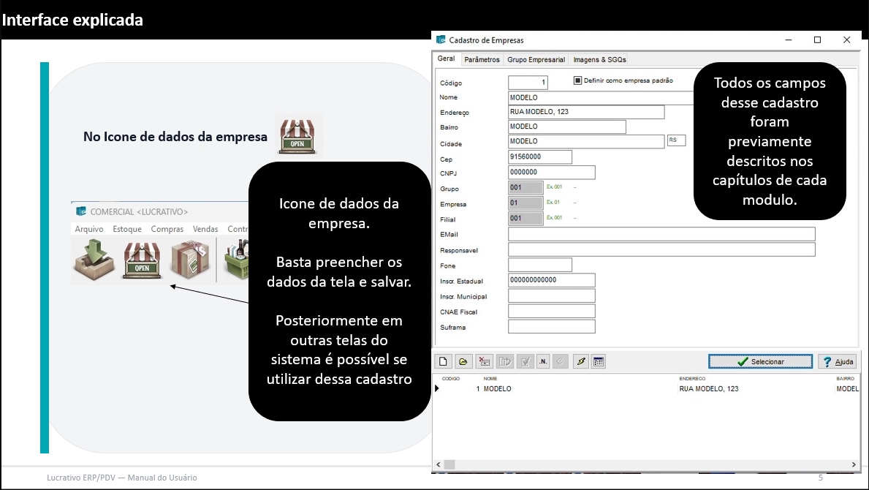Open the Vendas menu
The height and width of the screenshot is (490, 869).
(205, 229)
